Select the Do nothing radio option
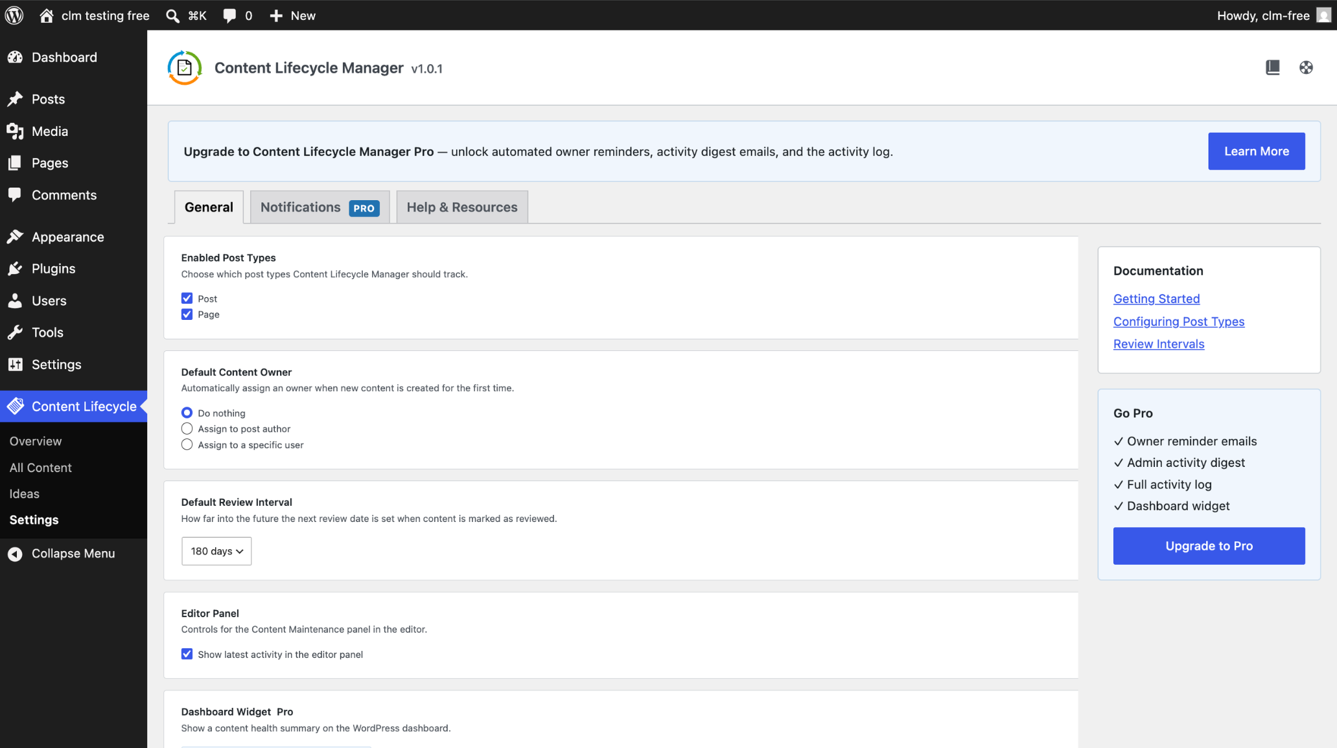This screenshot has width=1337, height=748. (187, 413)
